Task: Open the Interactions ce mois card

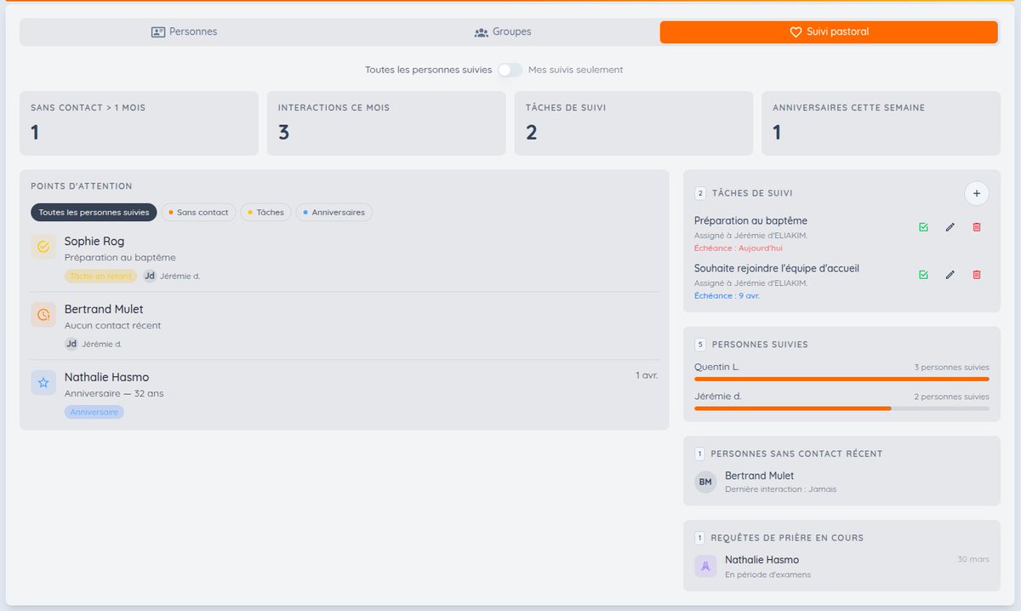Action: 386,123
